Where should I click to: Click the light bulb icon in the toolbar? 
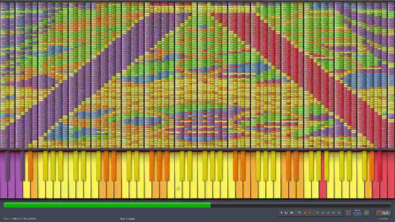(x=281, y=213)
